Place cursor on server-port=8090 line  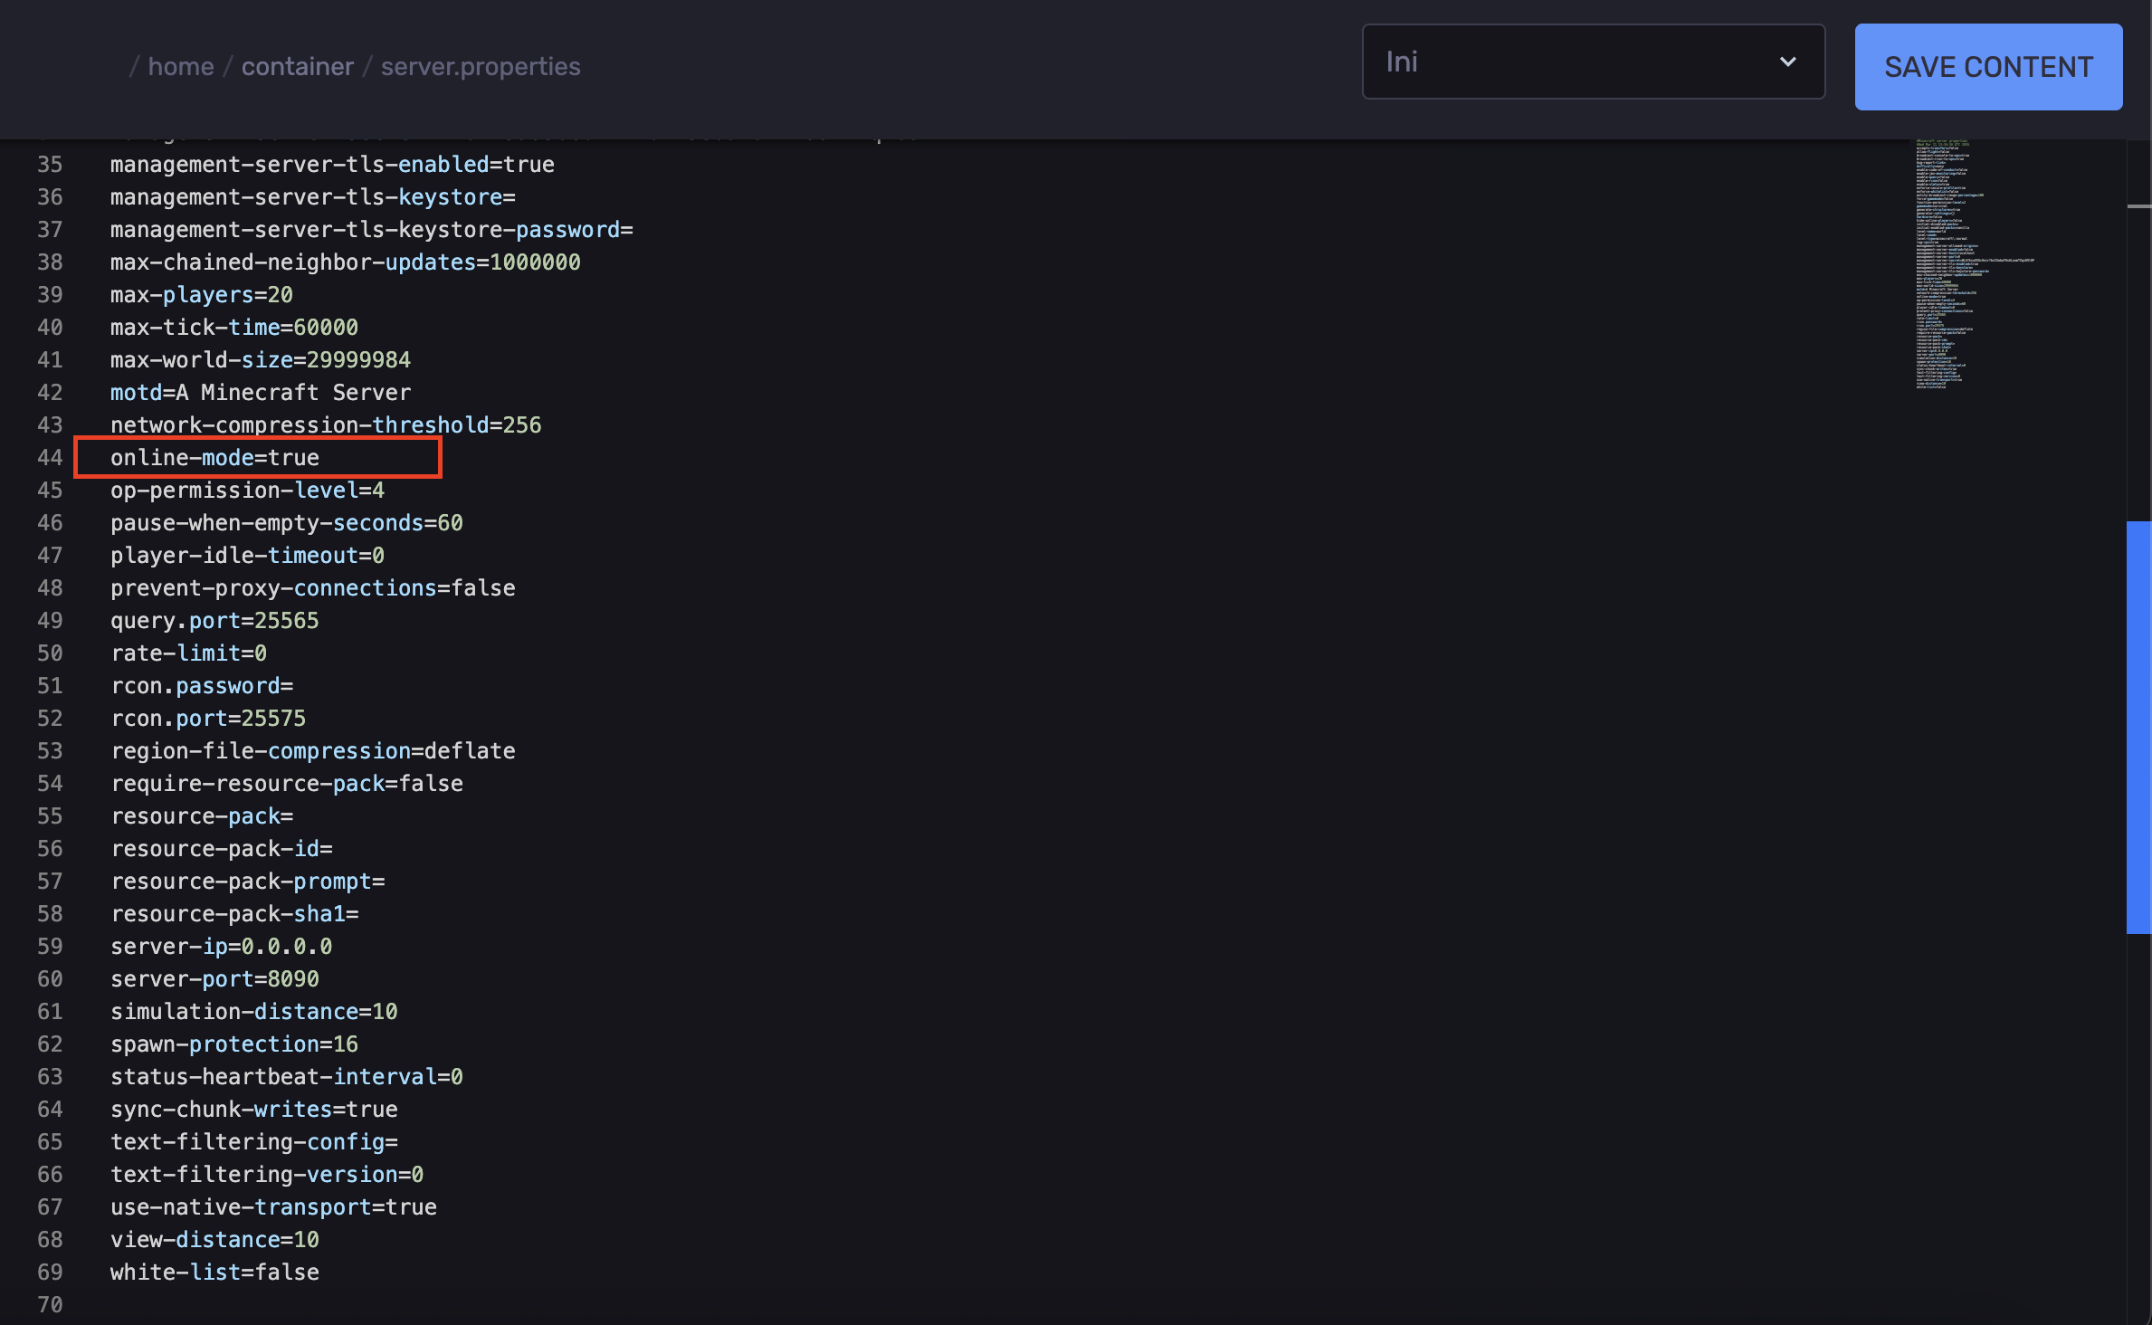pyautogui.click(x=214, y=979)
